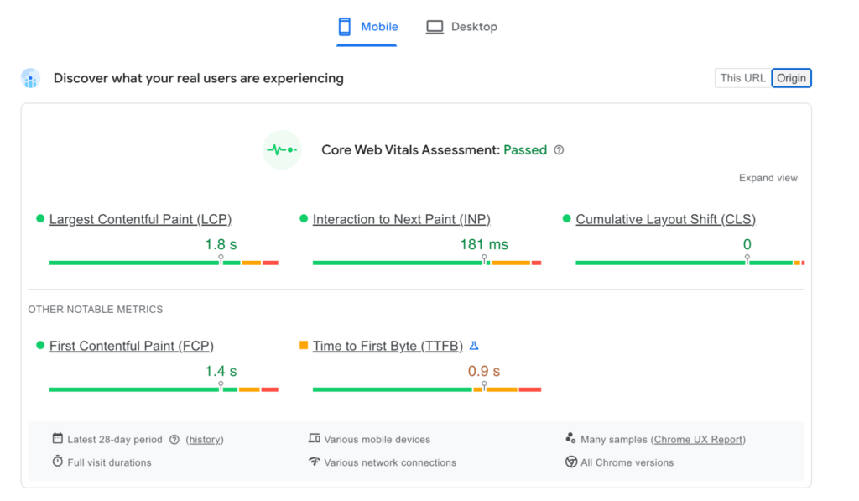The height and width of the screenshot is (501, 859).
Task: Open Cumulative Layout Shift (CLS) link
Action: point(665,219)
